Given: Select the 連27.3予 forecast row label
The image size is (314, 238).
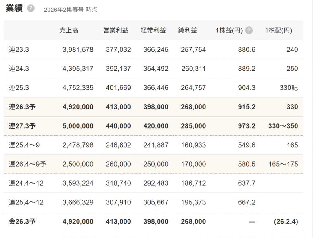Looking at the screenshot, I should [22, 126].
